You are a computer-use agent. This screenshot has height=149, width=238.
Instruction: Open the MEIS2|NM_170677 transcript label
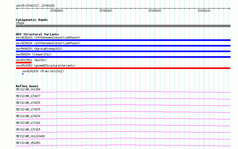pos(28,96)
